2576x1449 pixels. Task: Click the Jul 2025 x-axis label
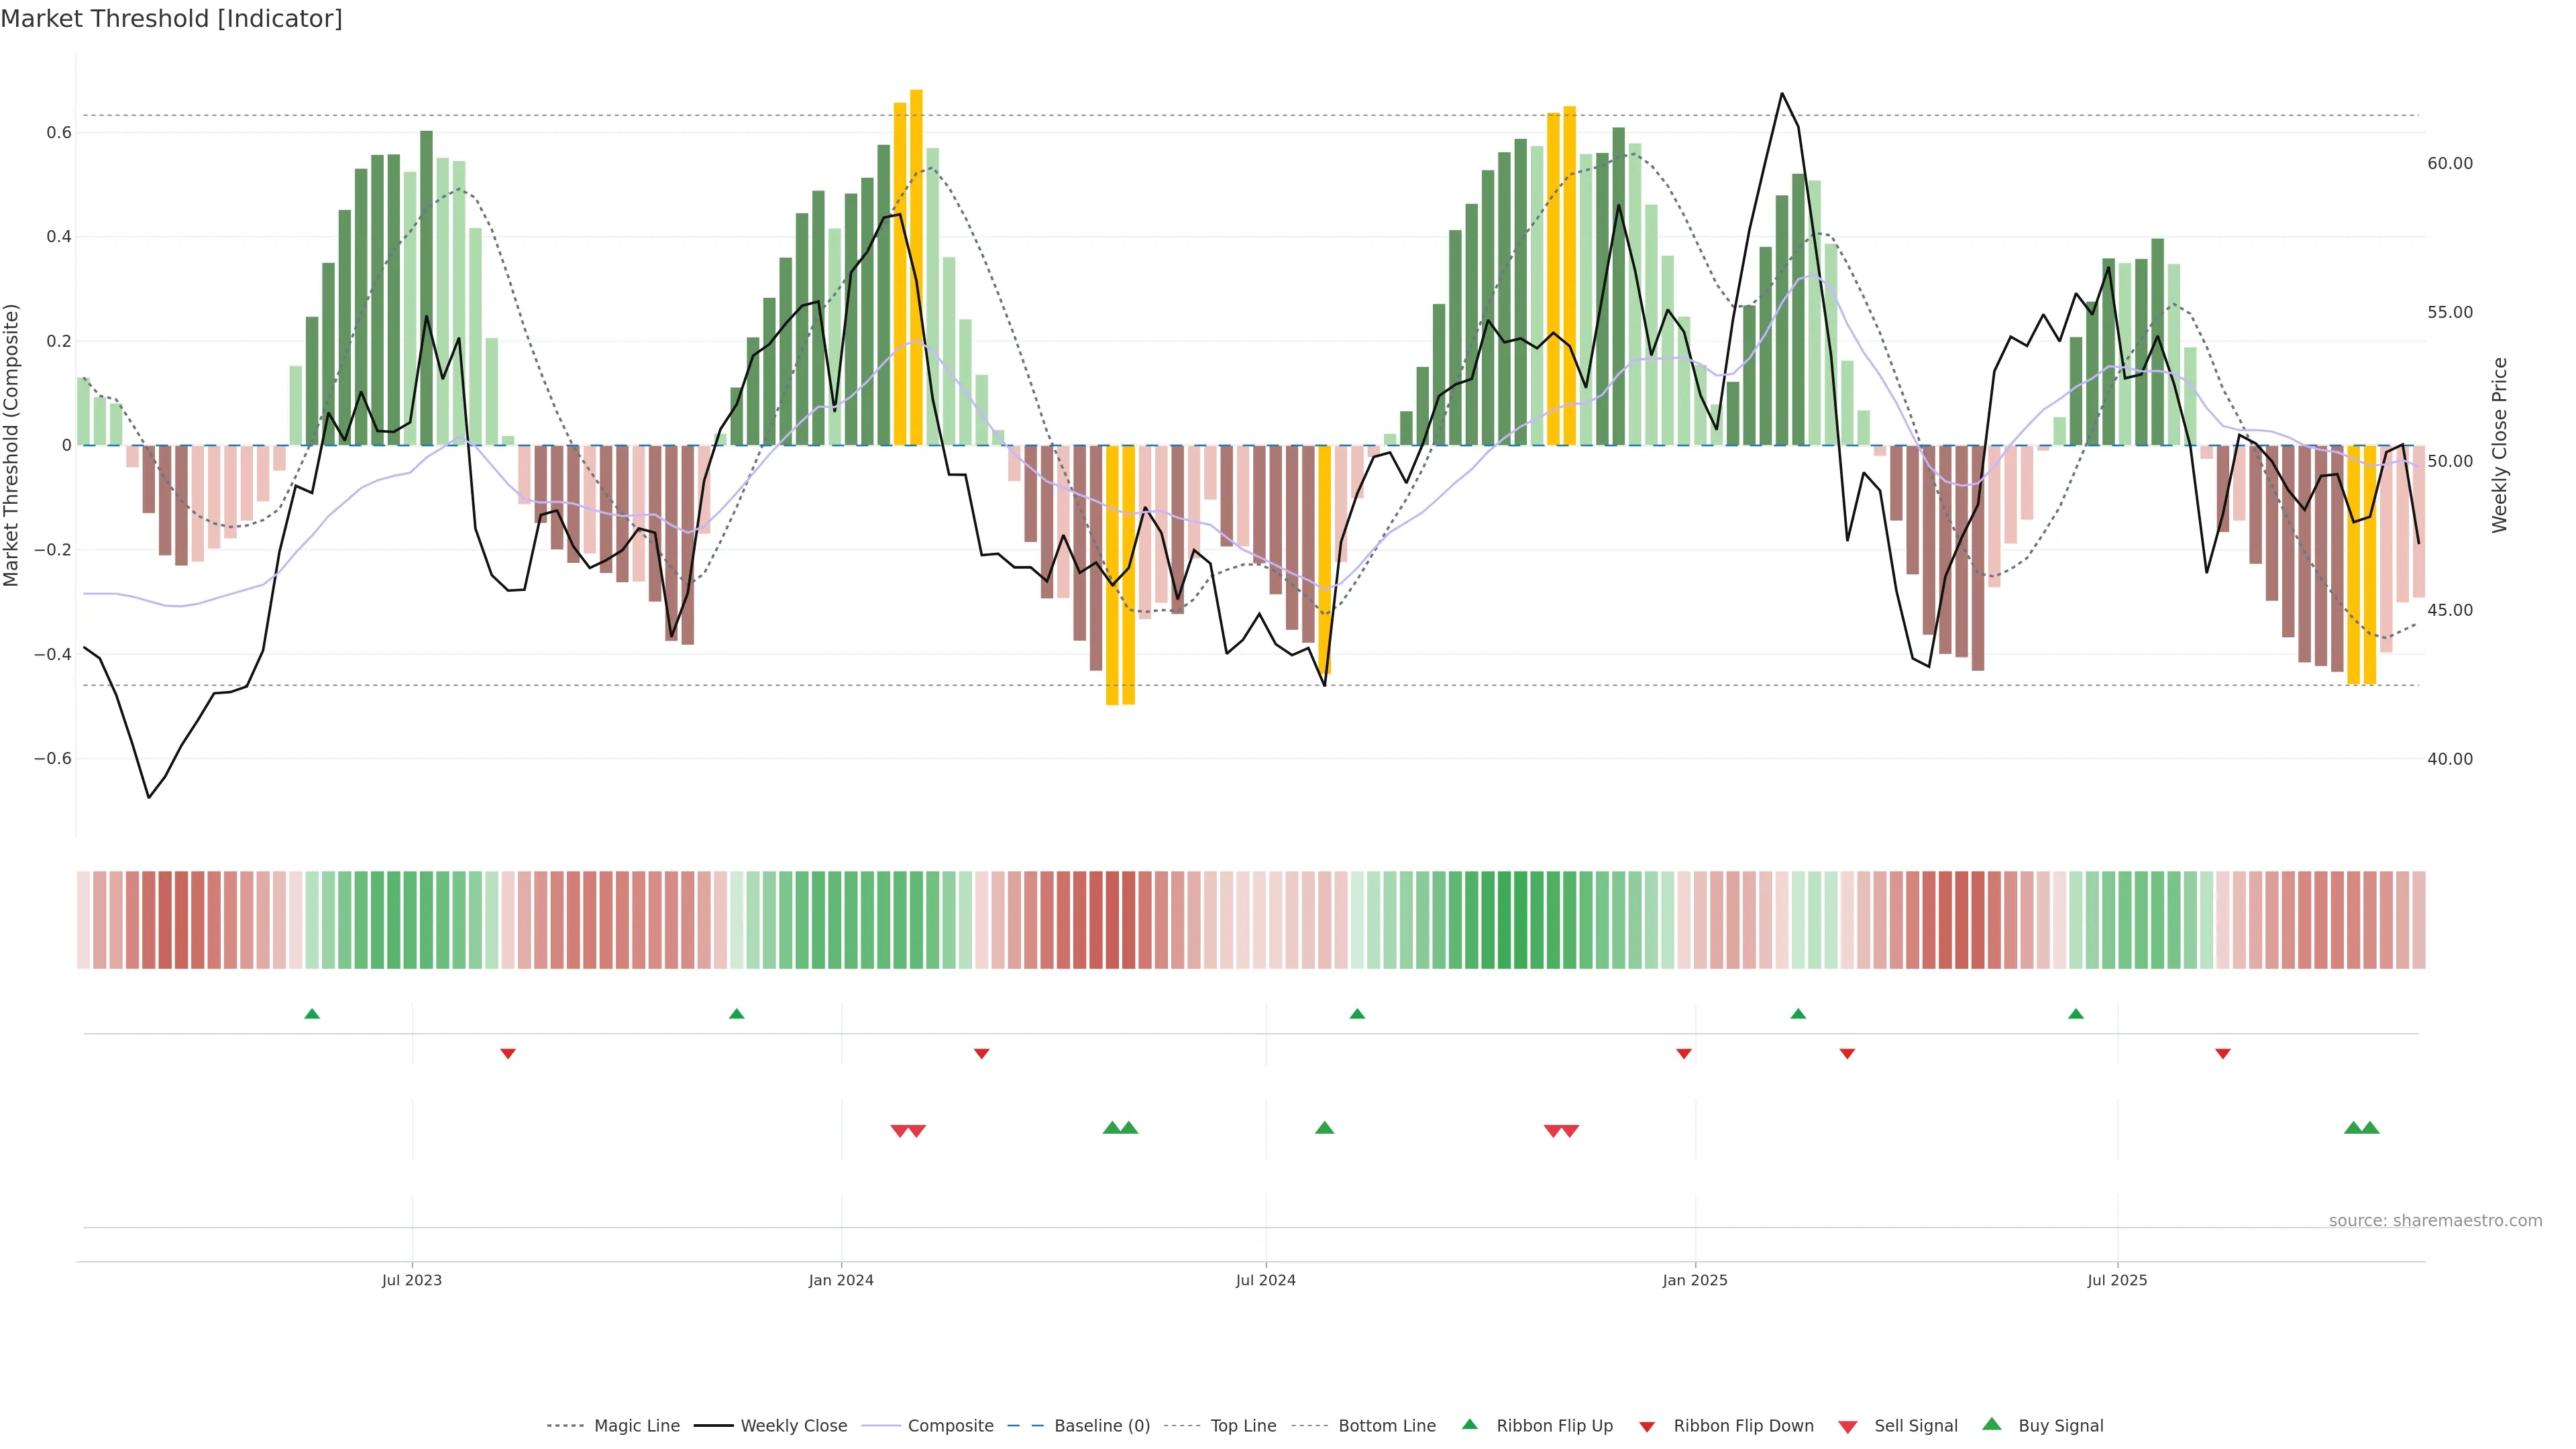2116,1280
